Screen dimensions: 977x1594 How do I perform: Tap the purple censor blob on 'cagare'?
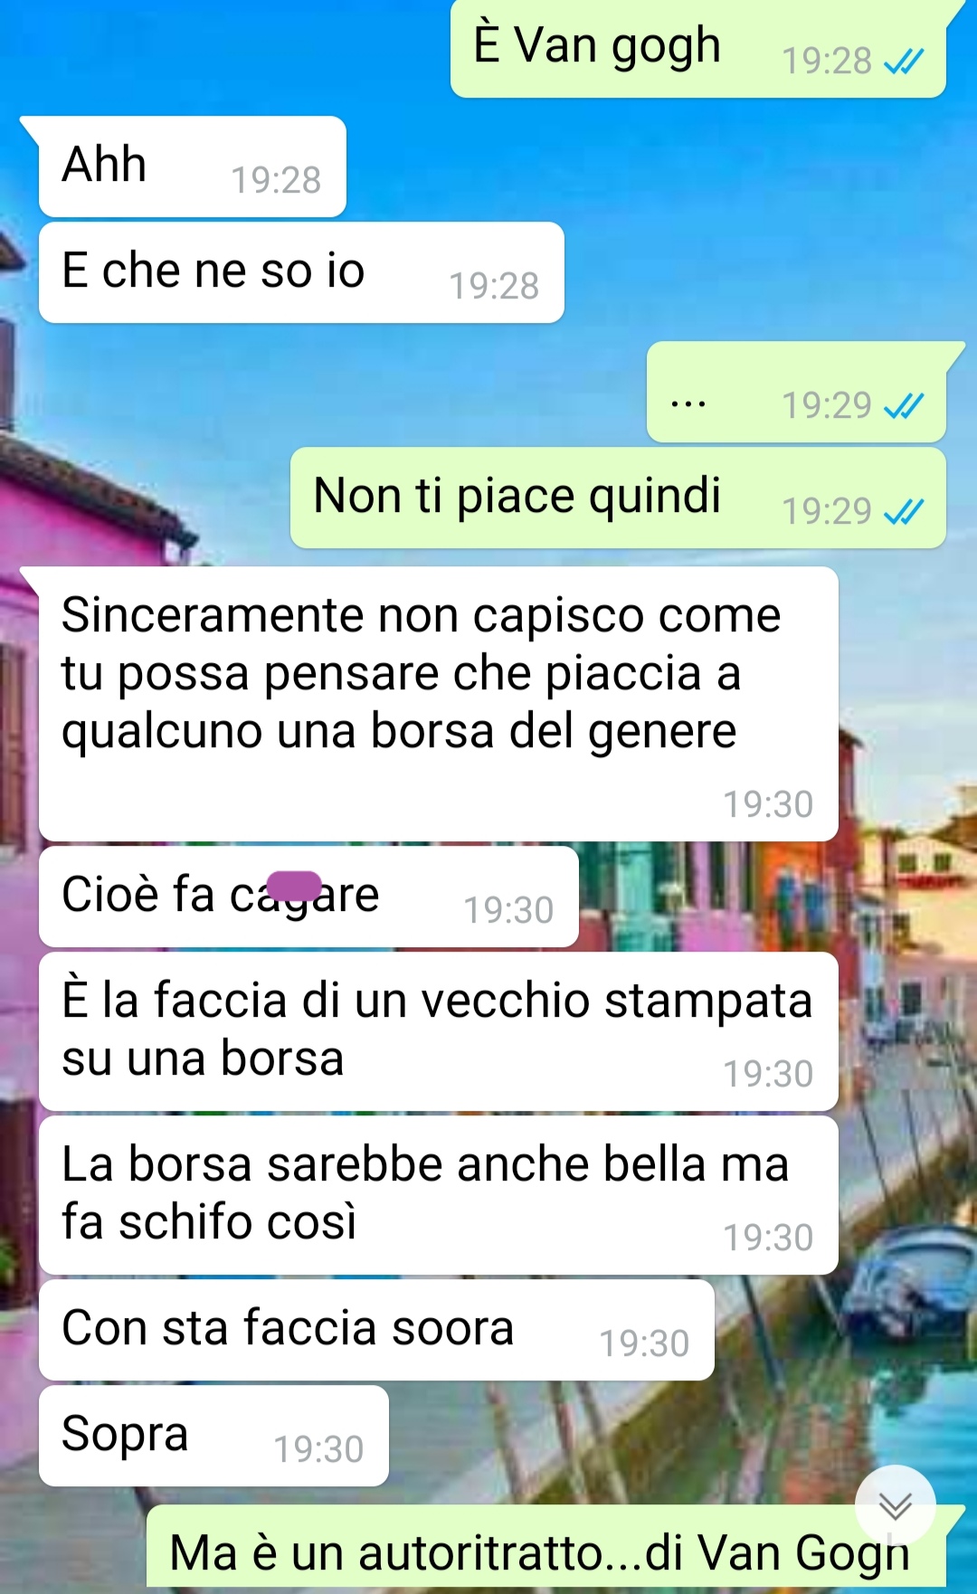tap(294, 886)
